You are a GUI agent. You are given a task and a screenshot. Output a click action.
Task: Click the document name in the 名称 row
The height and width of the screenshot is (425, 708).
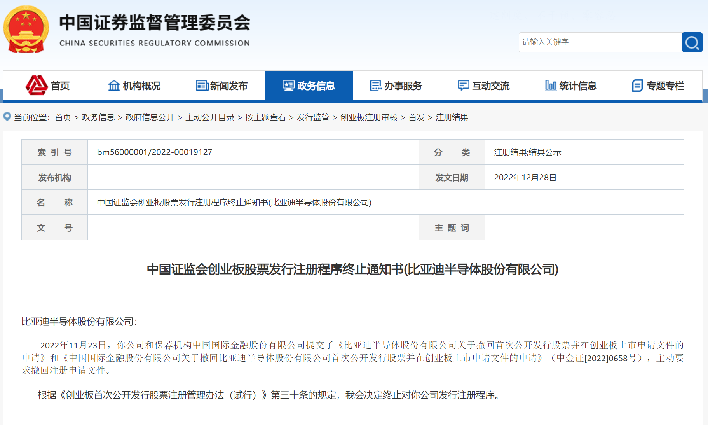tap(234, 203)
